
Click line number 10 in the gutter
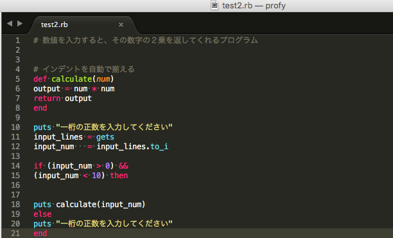click(15, 127)
